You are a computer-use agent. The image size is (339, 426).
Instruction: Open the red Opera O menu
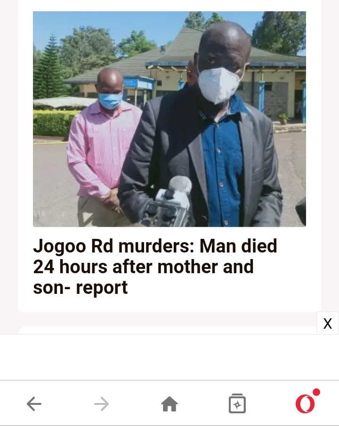[x=305, y=404]
